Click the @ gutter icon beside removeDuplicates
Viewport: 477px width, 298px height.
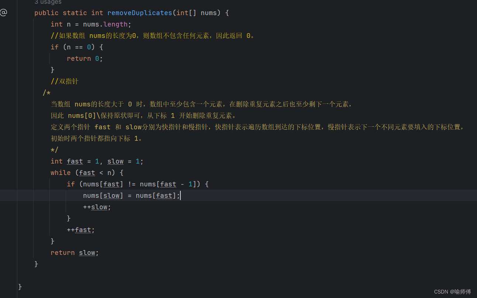pos(3,13)
